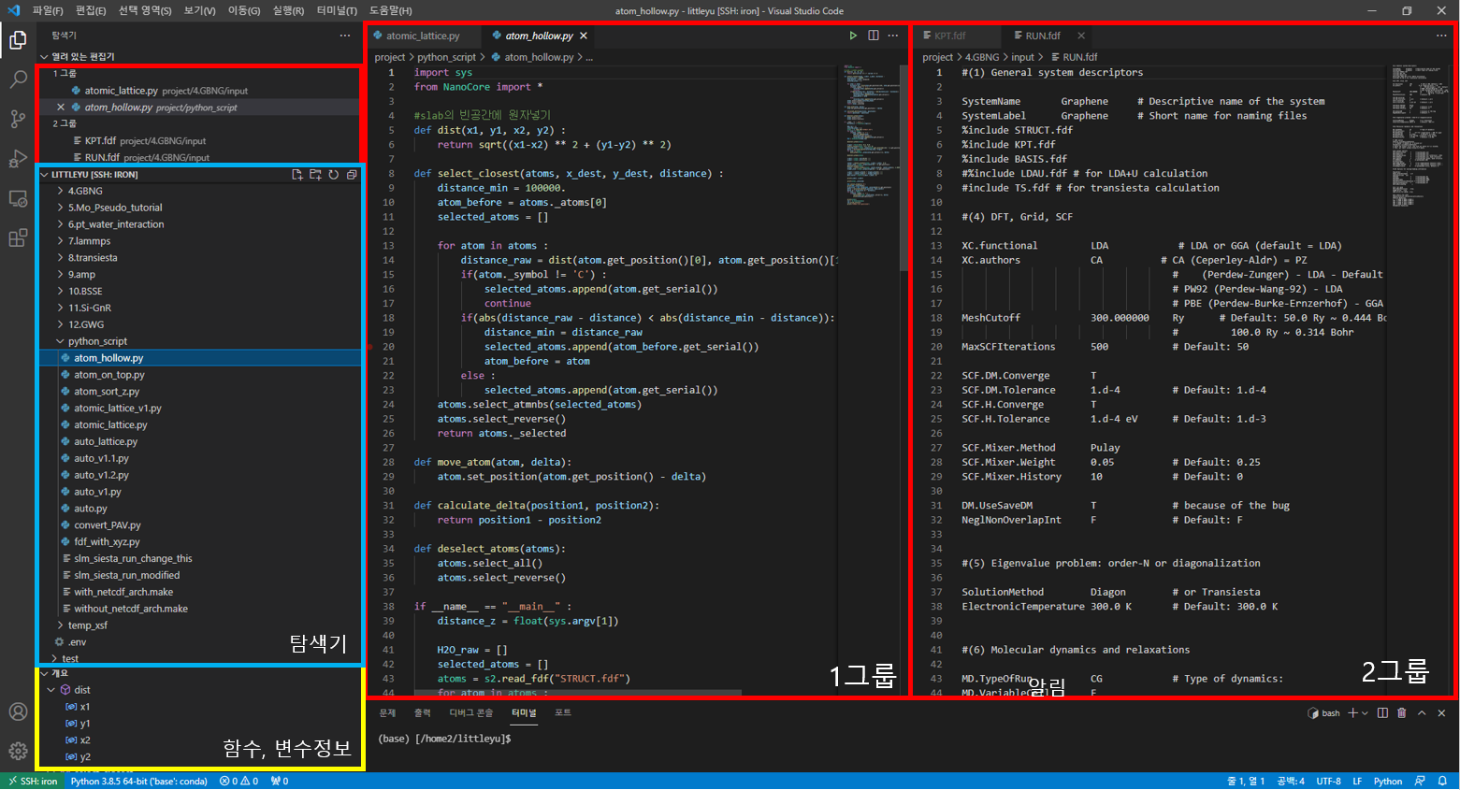Image resolution: width=1460 pixels, height=790 pixels.
Task: Open the 터미널(T) menu
Action: [x=337, y=11]
